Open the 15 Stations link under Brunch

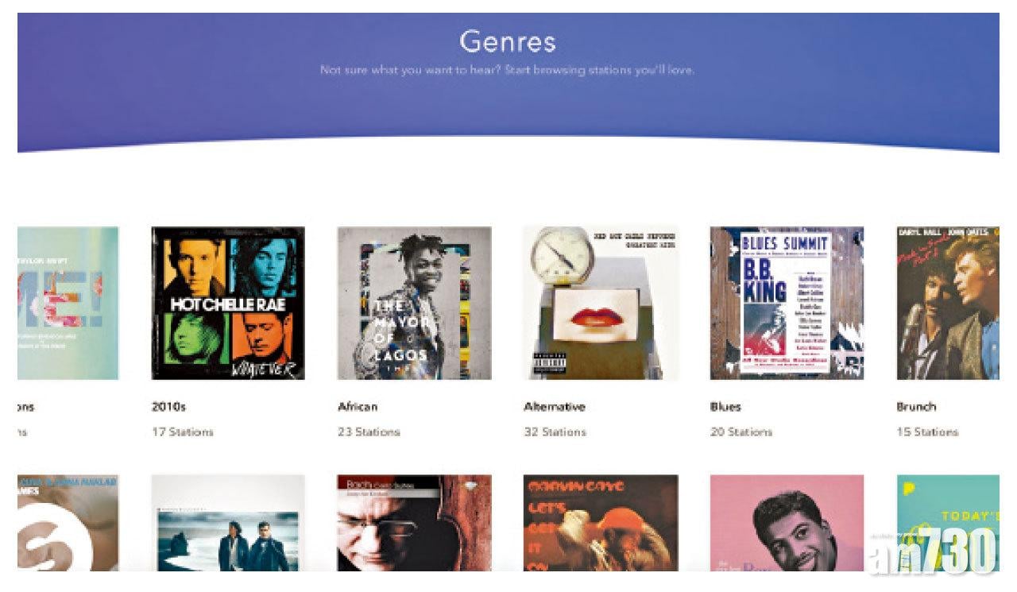(x=927, y=432)
